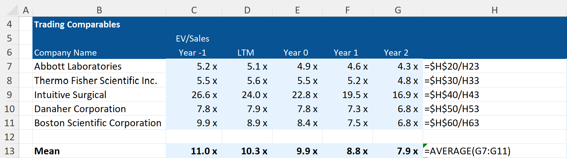The height and width of the screenshot is (158, 567).
Task: Click formula =$H$20/H23
Action: [495, 66]
